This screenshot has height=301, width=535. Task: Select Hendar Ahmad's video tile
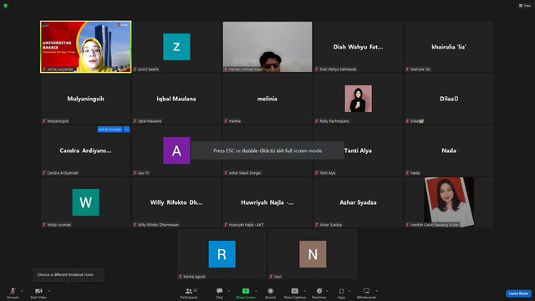[x=267, y=47]
